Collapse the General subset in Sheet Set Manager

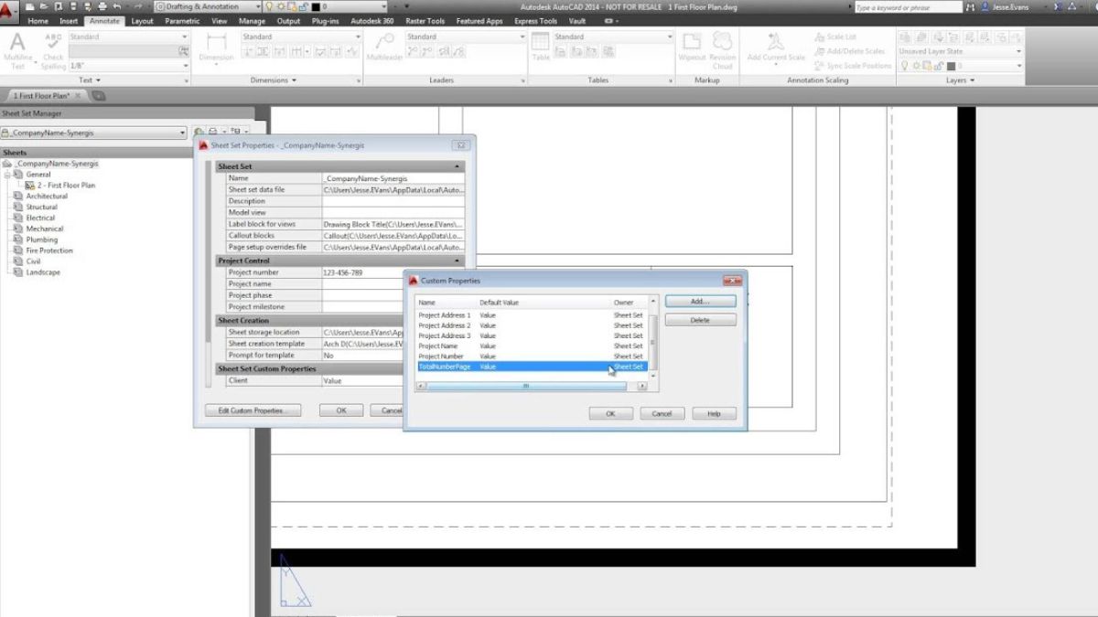coord(7,175)
